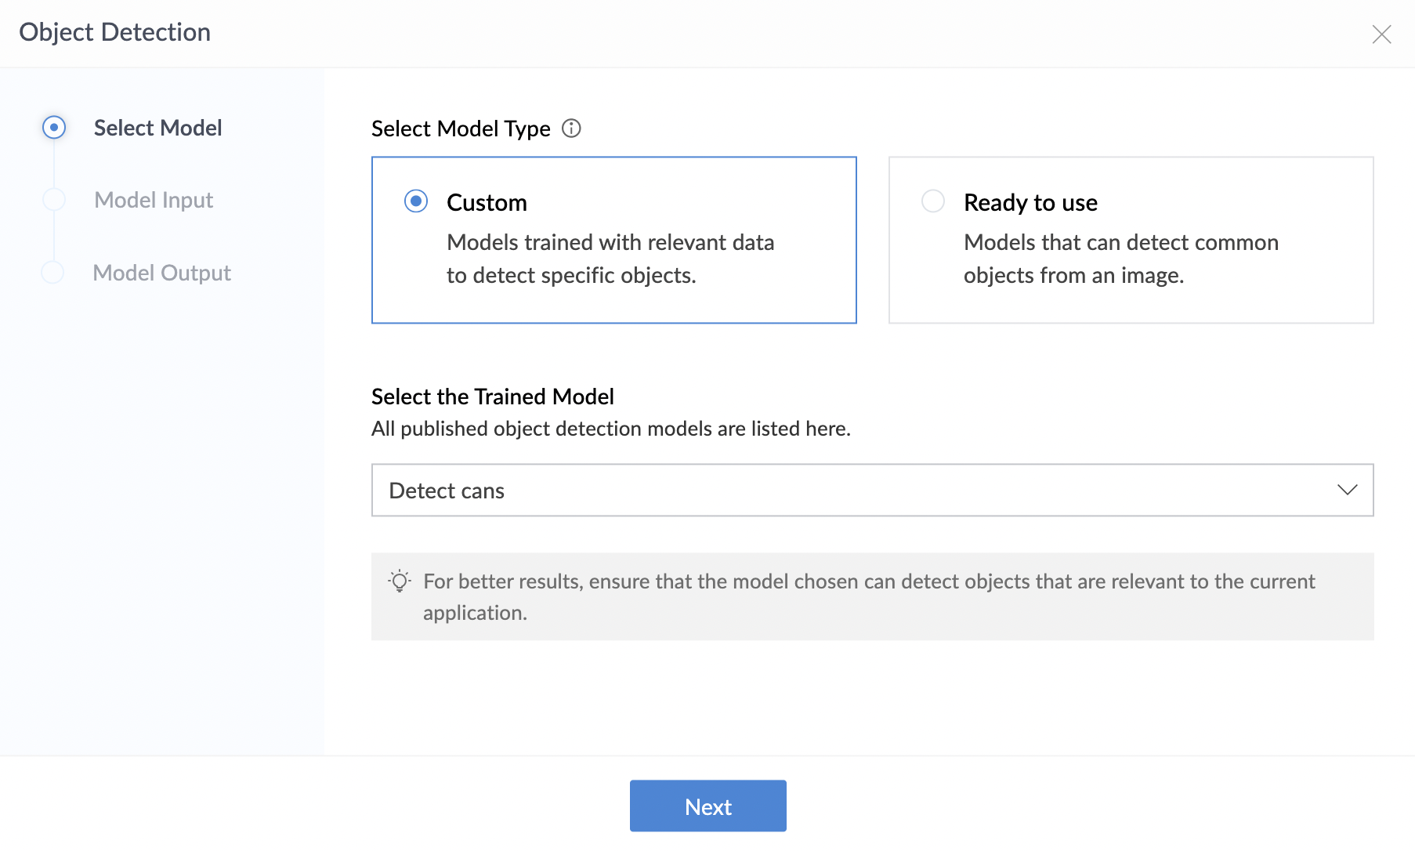Screen dimensions: 1415x851
Task: Click the lightbulb tip icon
Action: point(400,581)
